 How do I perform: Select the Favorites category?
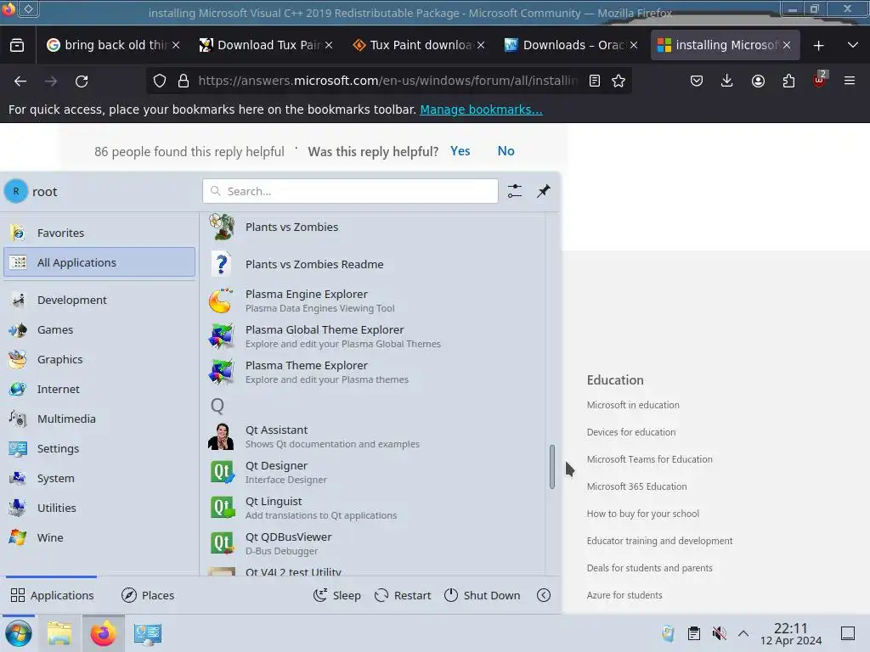pyautogui.click(x=99, y=233)
